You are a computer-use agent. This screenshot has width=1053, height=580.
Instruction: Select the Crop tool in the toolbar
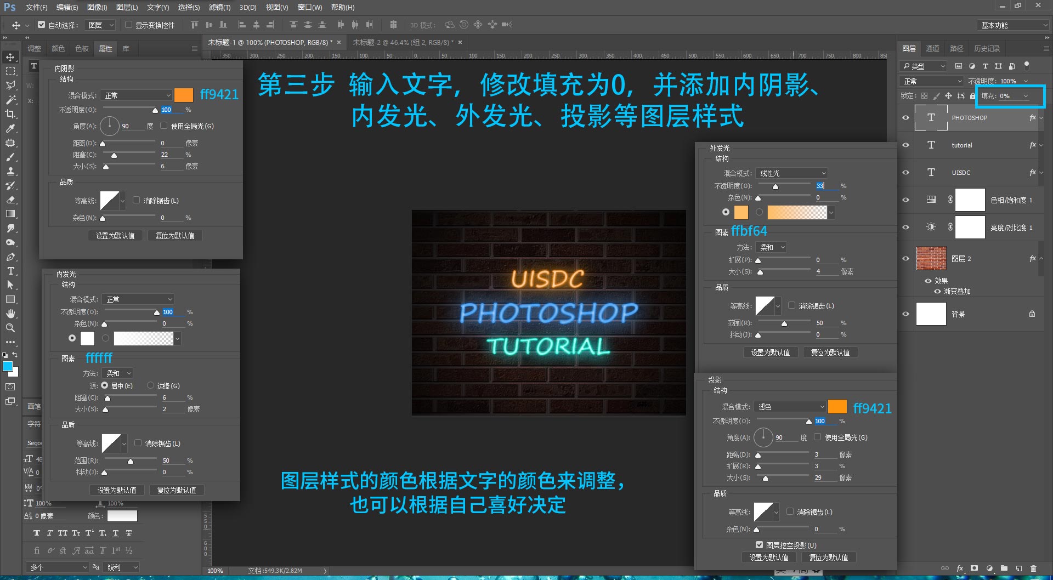[10, 114]
